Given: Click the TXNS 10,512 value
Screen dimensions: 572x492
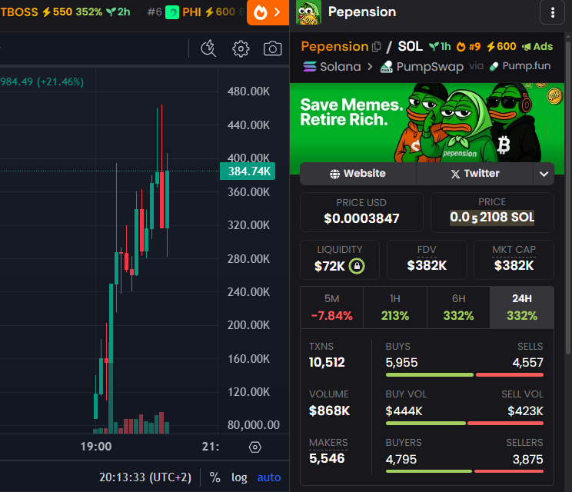Looking at the screenshot, I should 327,362.
